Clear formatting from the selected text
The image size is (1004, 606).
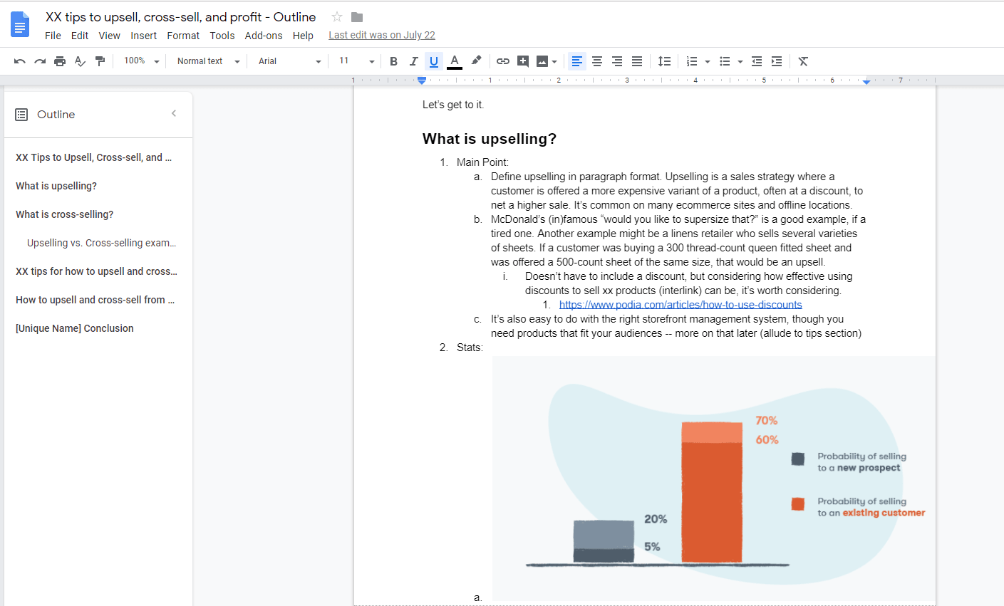pos(803,61)
